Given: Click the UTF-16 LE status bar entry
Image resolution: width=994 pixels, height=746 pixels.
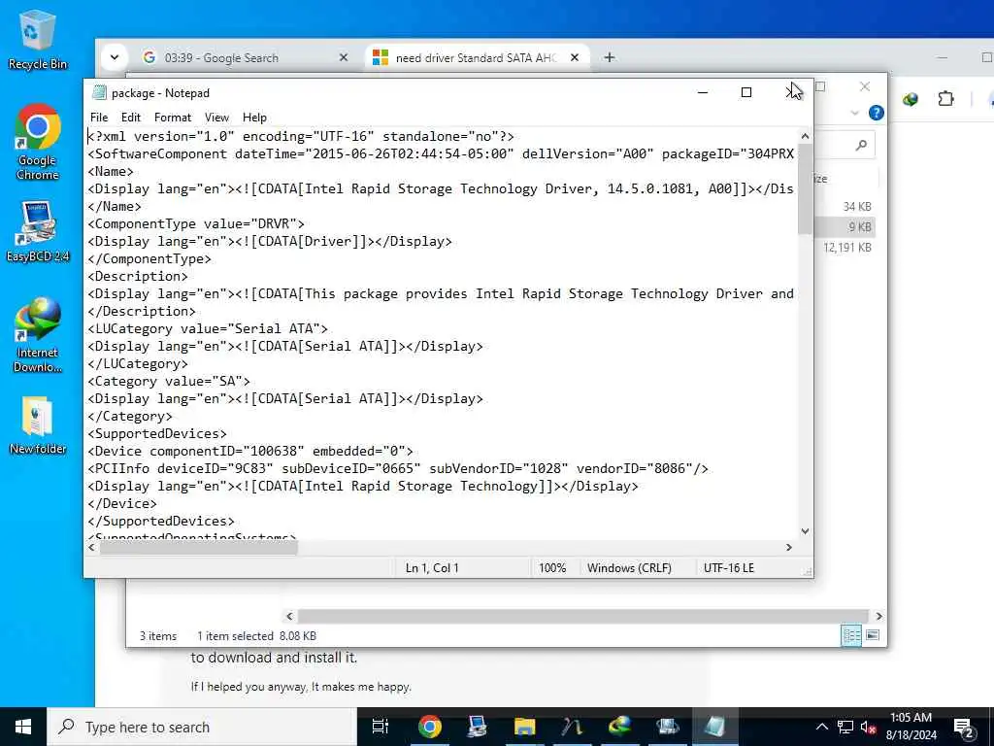Looking at the screenshot, I should pos(729,568).
